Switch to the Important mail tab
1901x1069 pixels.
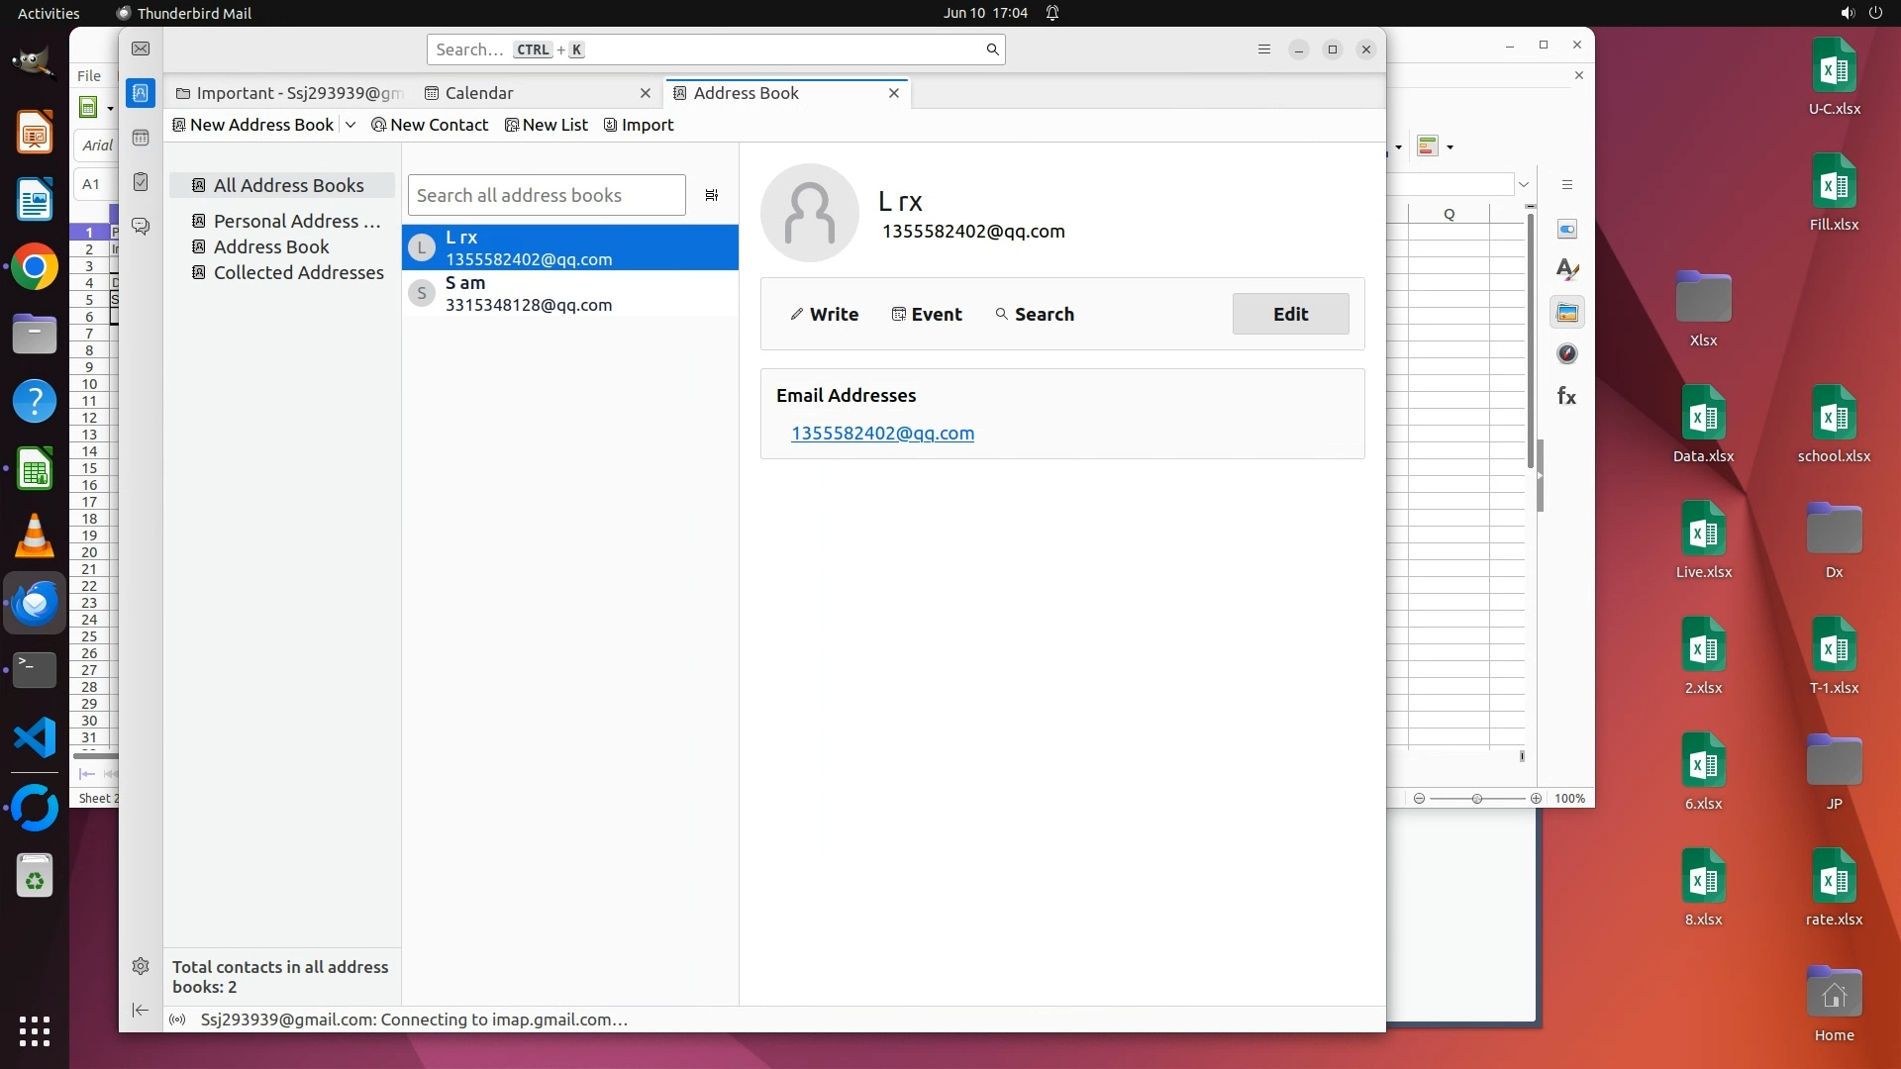(289, 93)
